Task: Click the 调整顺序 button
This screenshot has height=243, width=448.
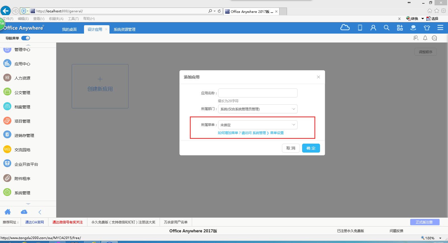Action: pyautogui.click(x=426, y=52)
